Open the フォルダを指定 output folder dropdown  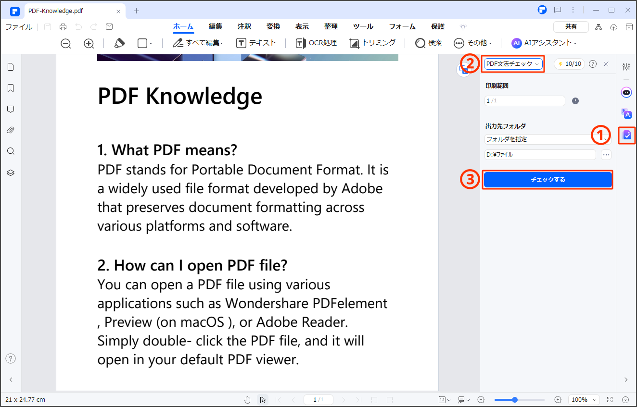tap(548, 139)
